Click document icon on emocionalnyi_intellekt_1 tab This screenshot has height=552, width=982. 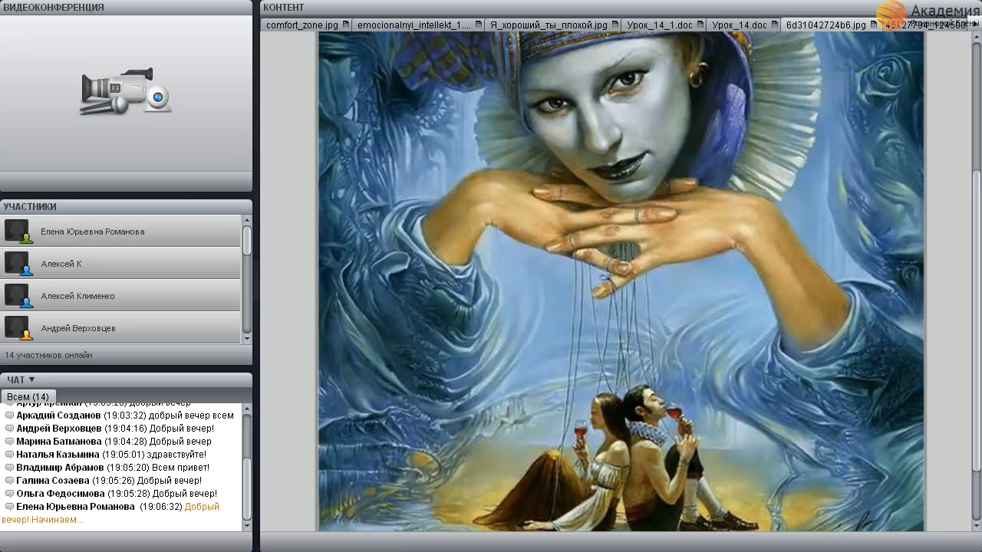(x=479, y=25)
